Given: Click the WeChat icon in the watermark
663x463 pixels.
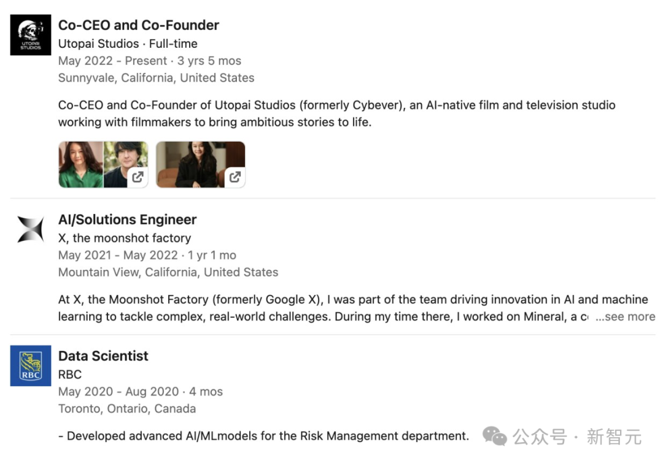Looking at the screenshot, I should point(494,436).
